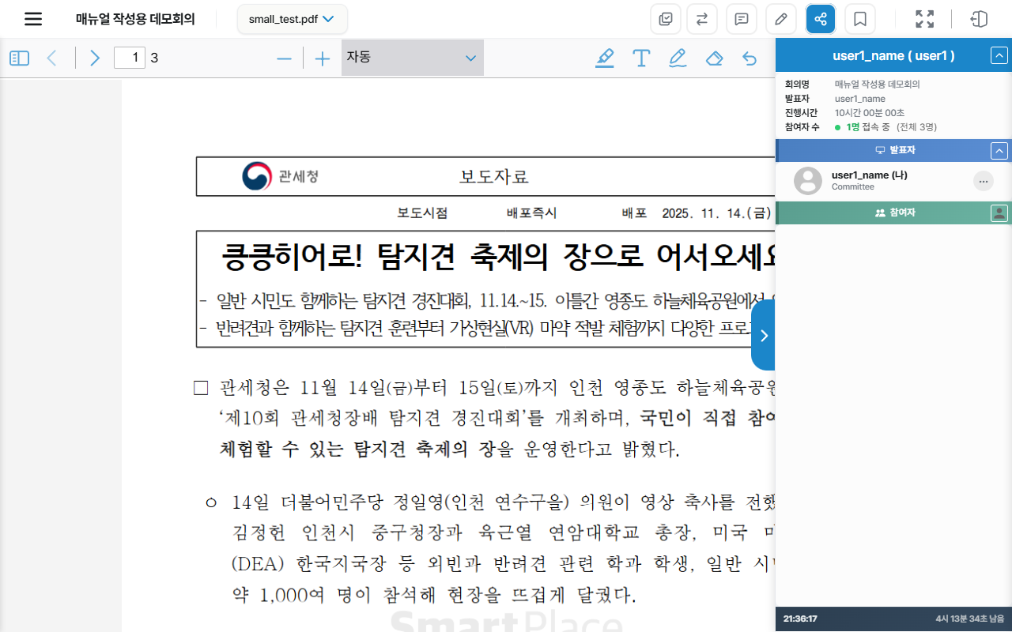
Task: Click the 2025. 11. 14.(금) date text
Action: (716, 213)
